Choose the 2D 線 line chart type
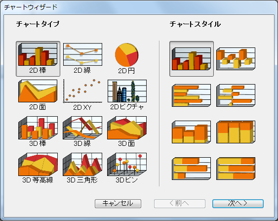This screenshot has height=221, width=278. coord(82,59)
